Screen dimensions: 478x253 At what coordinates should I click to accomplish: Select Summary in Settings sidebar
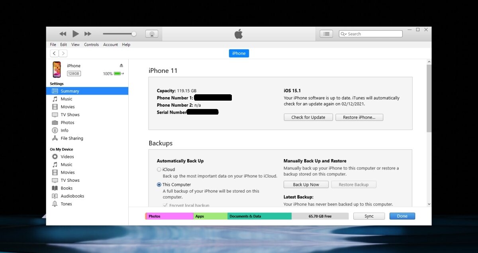[87, 91]
